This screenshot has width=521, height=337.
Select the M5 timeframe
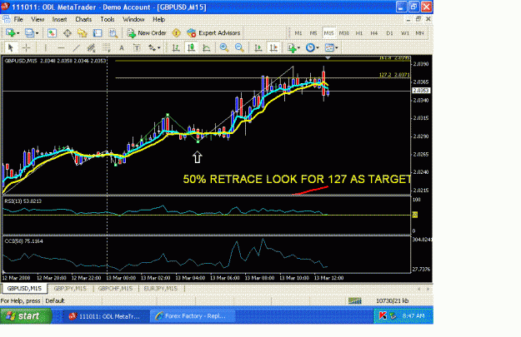coord(313,33)
